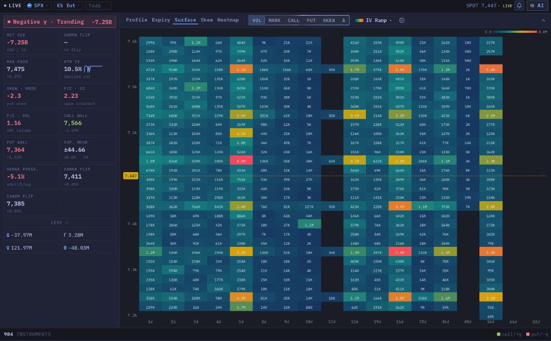Viewport: 551px width, 341px height.
Task: Click the MAX PAIN 7,475 card
Action: tap(31, 69)
